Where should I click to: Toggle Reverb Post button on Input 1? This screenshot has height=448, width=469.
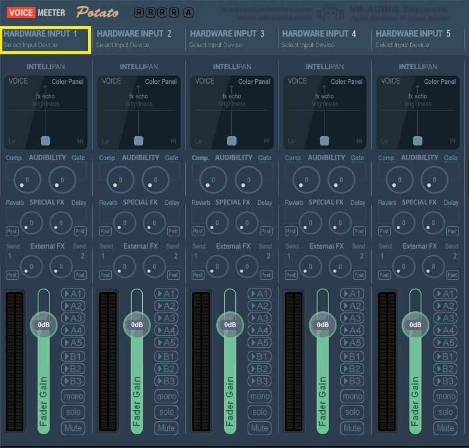coord(12,232)
